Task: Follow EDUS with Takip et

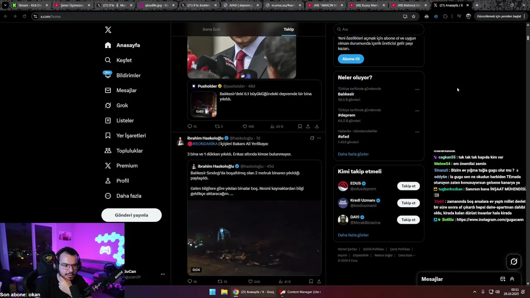Action: point(408,186)
